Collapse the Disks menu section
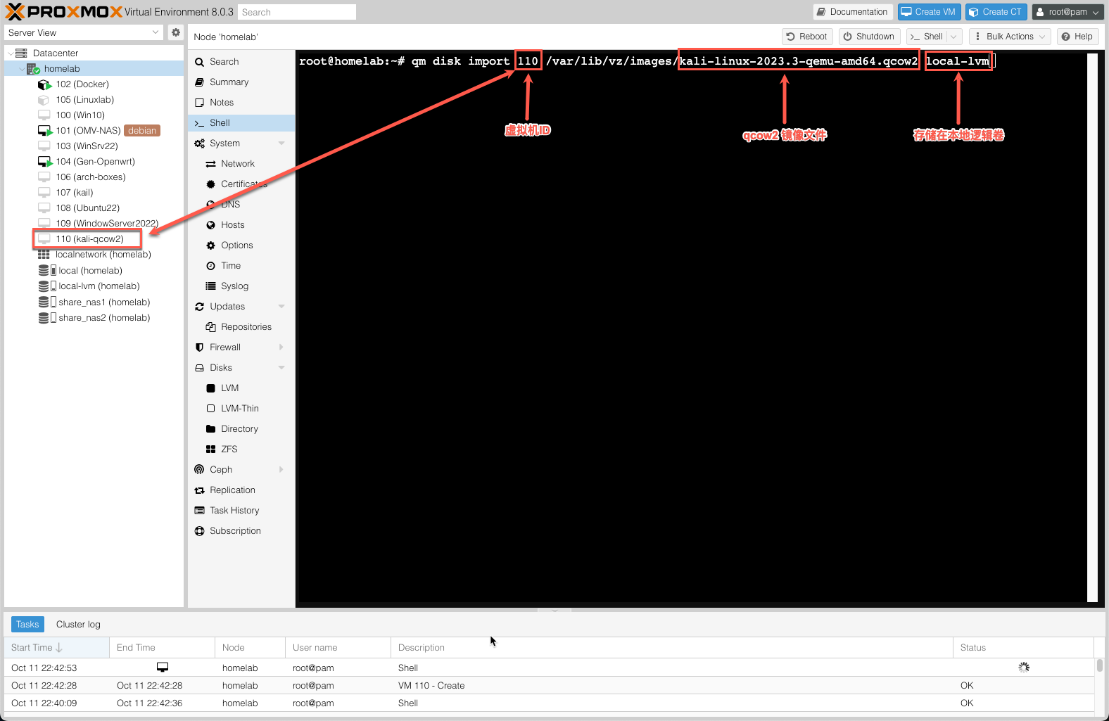 click(x=281, y=368)
